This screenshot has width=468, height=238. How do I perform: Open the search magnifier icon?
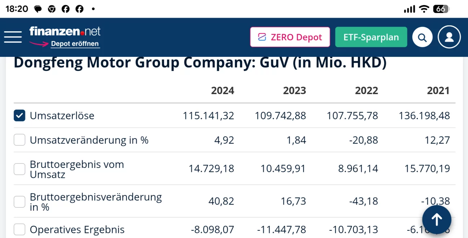[422, 37]
